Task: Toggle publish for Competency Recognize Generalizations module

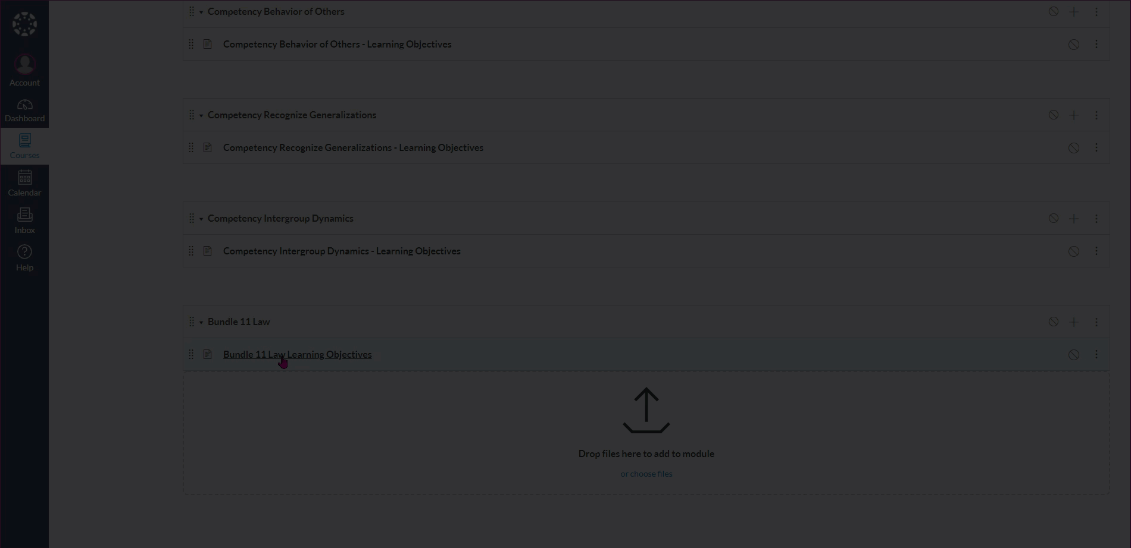Action: point(1054,115)
